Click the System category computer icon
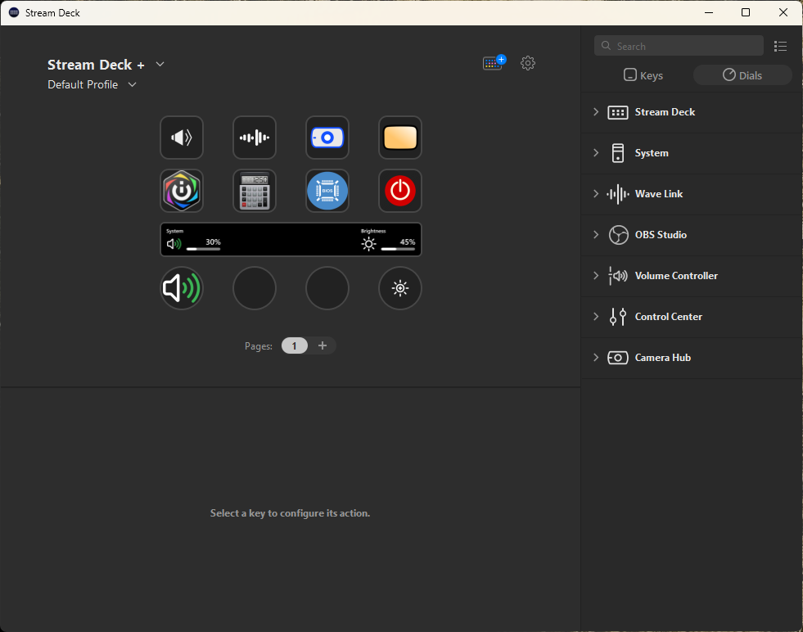Viewport: 803px width, 632px height. click(618, 153)
